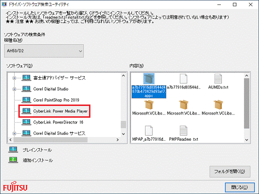Click the 内容(N) label

137,66
